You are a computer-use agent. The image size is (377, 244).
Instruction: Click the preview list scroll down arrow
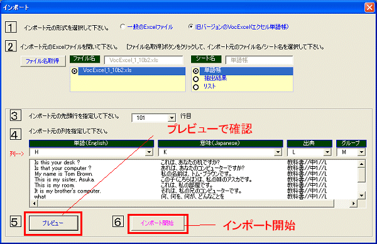coord(361,195)
